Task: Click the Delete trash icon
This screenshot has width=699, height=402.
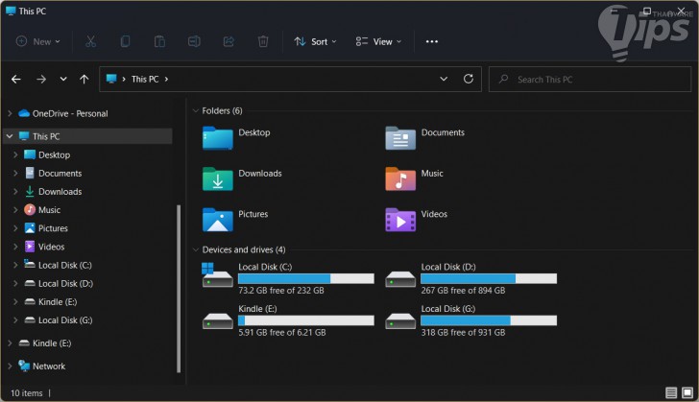Action: 263,41
